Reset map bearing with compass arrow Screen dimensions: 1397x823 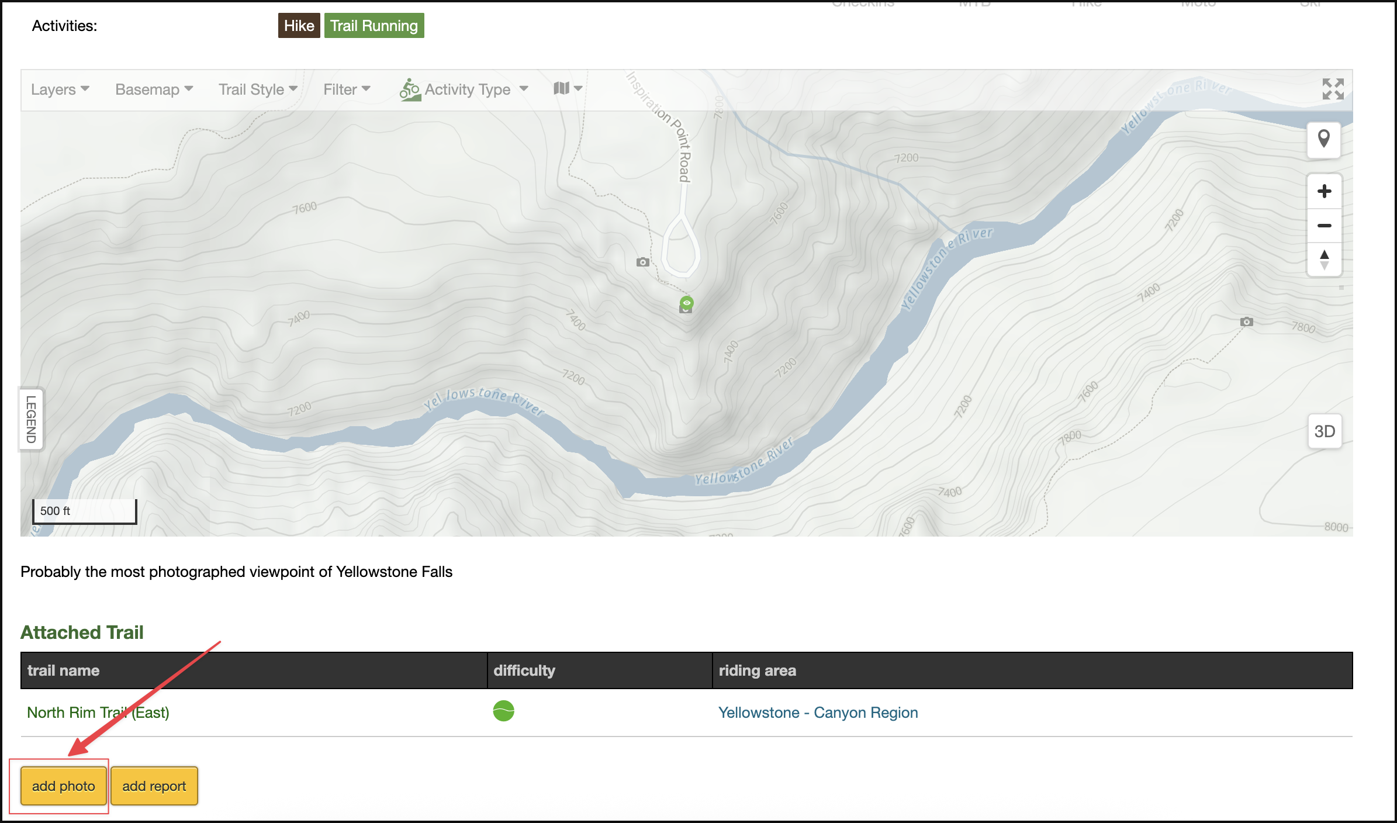(x=1324, y=260)
